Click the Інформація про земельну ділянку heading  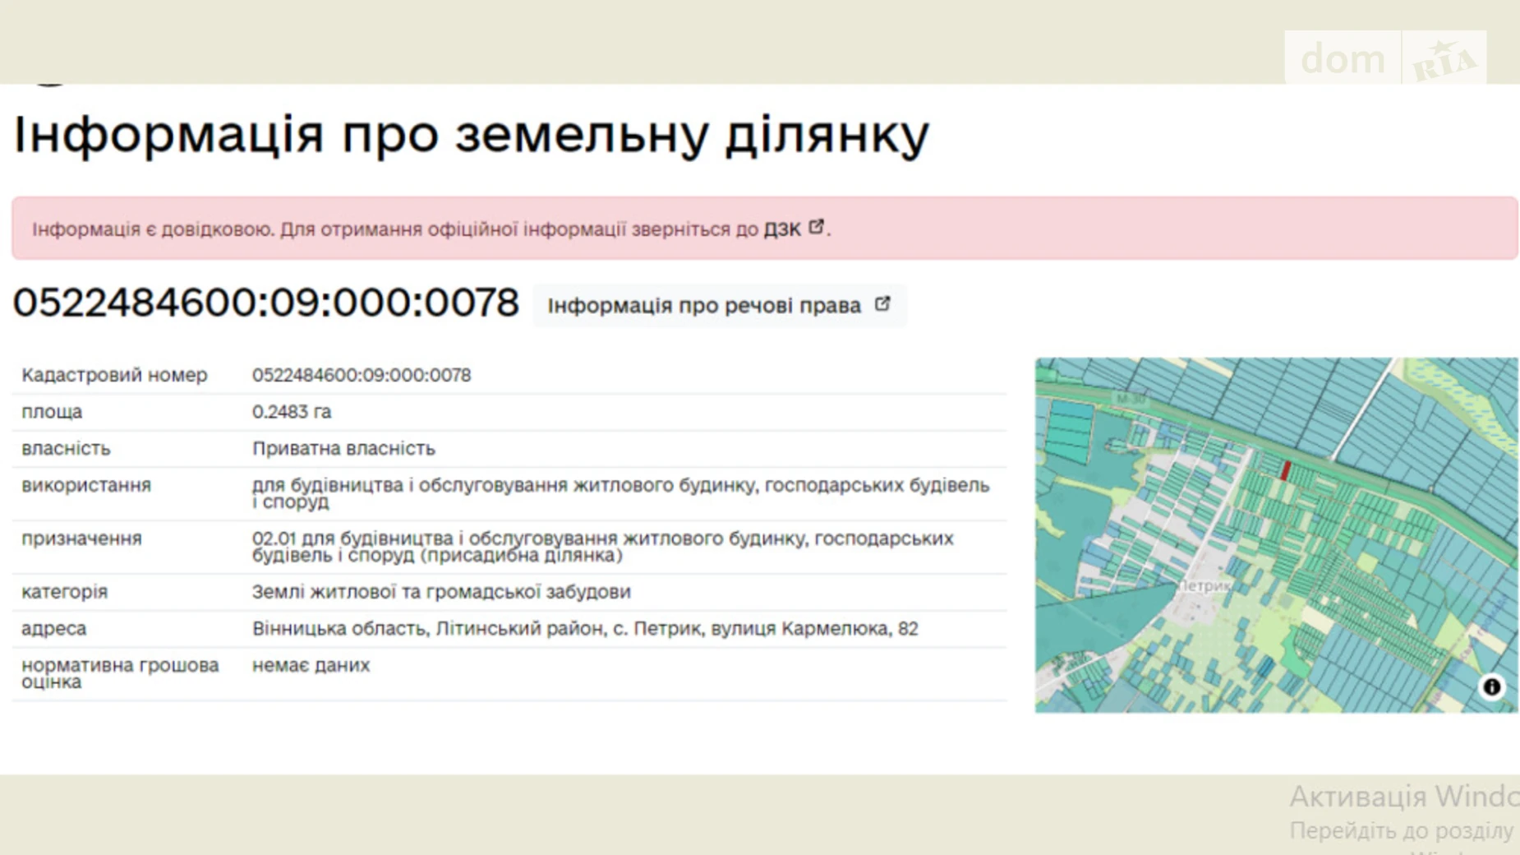pos(471,134)
